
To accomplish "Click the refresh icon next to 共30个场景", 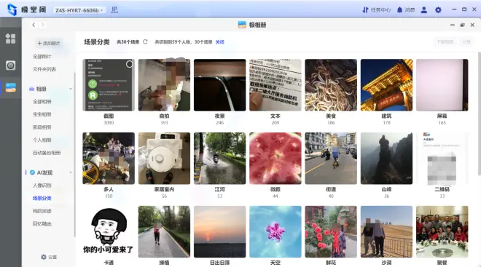I will click(145, 41).
